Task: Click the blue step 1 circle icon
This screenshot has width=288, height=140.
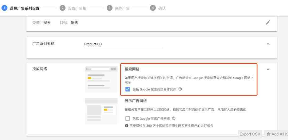Action: click(5, 8)
